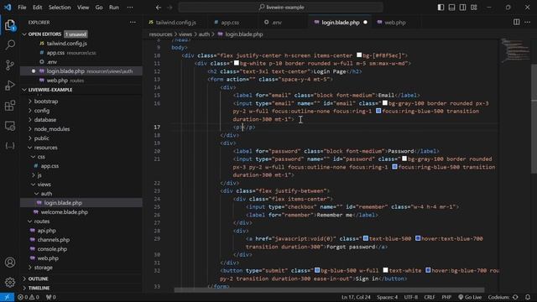Change language mode PHP in status bar

(446, 297)
